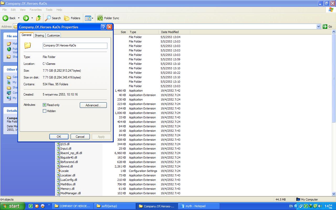Screen dimensions: 336x210
Task: Open the Forward history dropdown arrow
Action: (x=32, y=18)
